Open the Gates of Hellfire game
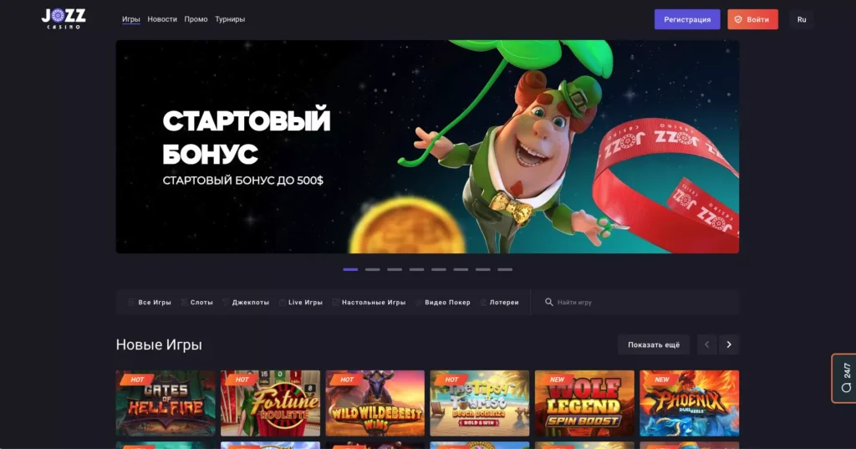The width and height of the screenshot is (856, 449). pos(166,403)
